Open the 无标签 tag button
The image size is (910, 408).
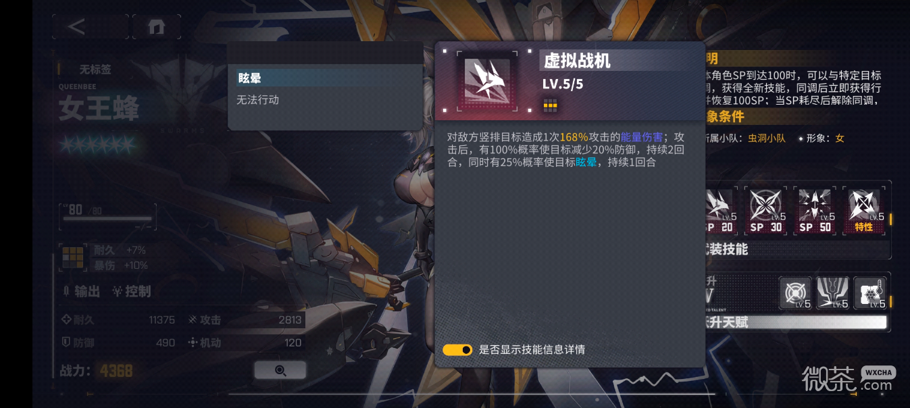point(95,69)
